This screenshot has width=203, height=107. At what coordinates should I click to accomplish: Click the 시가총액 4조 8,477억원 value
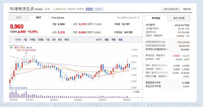(182, 25)
